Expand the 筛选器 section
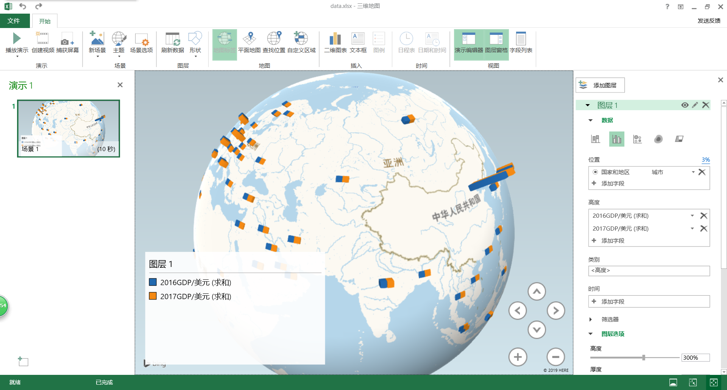 click(x=591, y=320)
